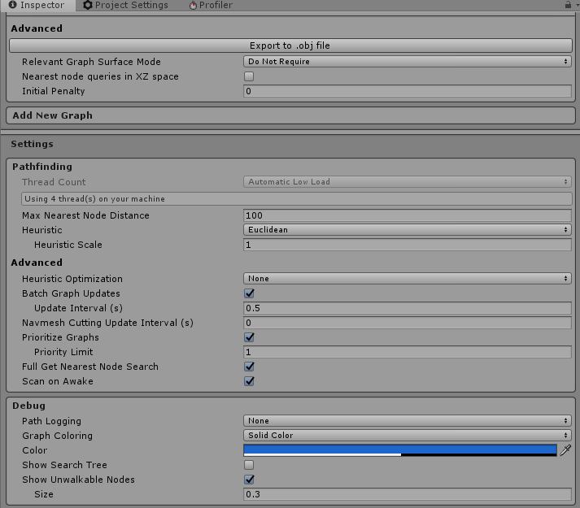The height and width of the screenshot is (508, 580).
Task: Click the Graph Coloring label
Action: [57, 436]
